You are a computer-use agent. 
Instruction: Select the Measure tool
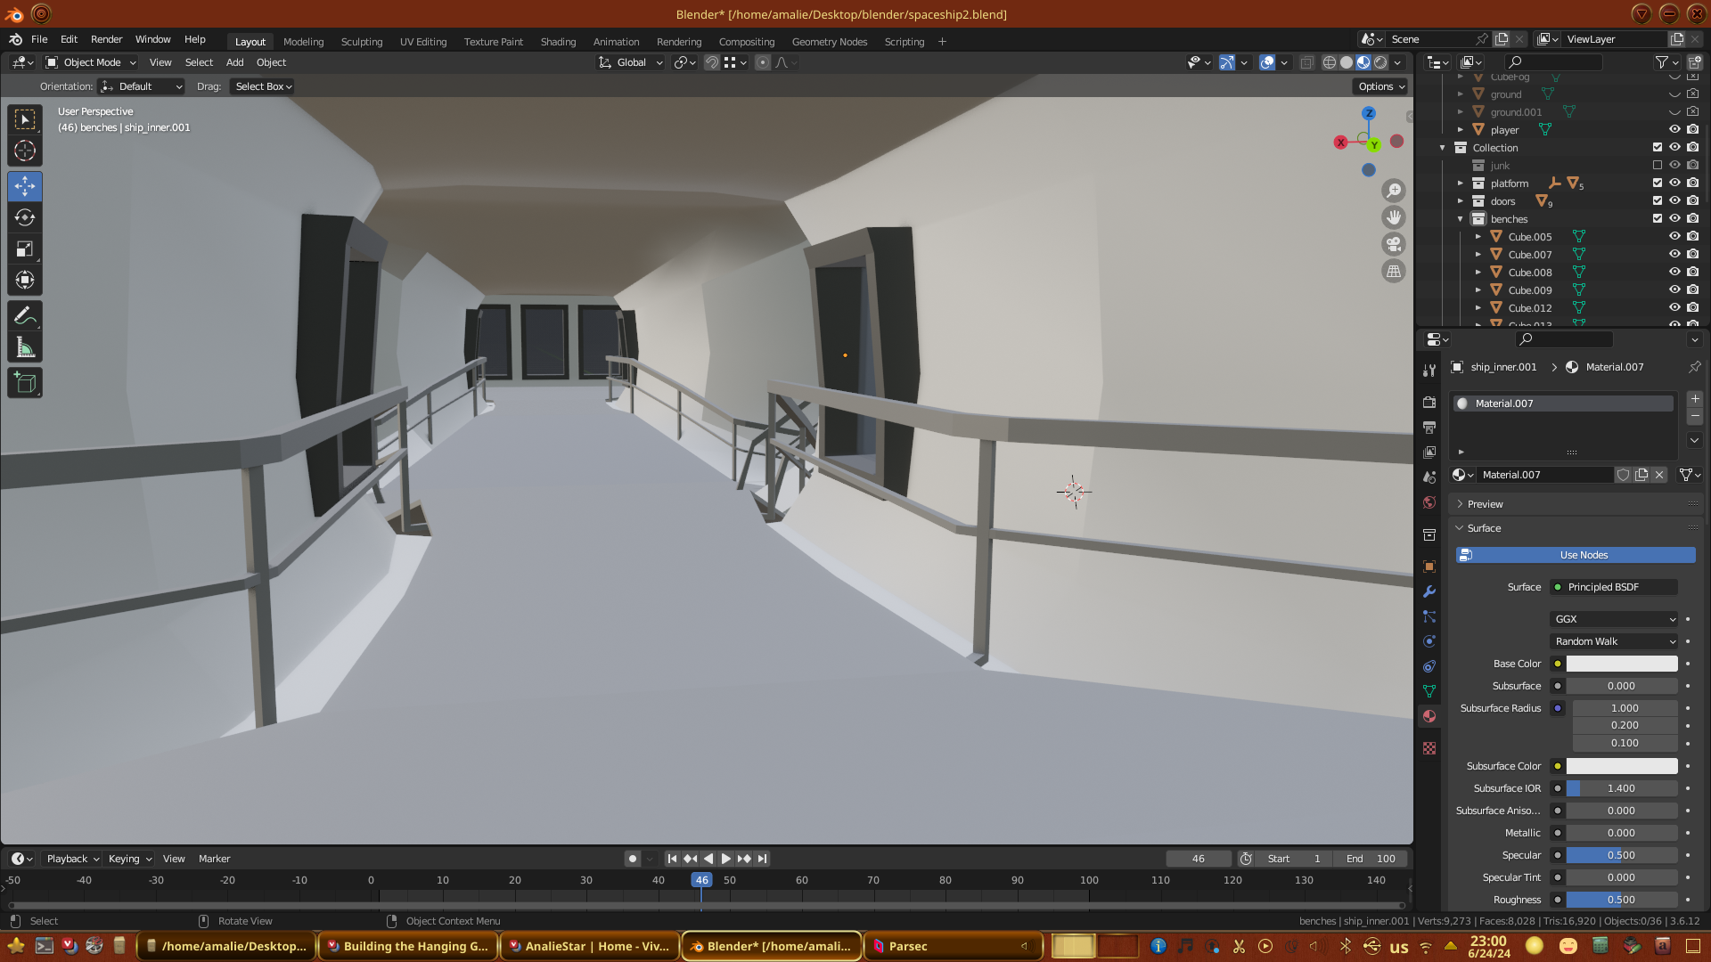tap(25, 348)
